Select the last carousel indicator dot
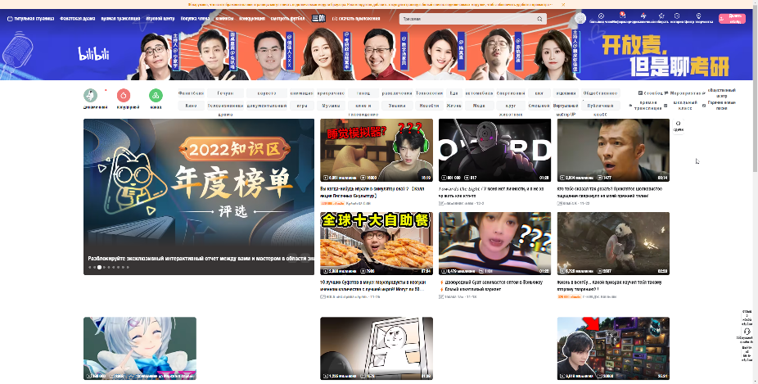This screenshot has height=384, width=758. [x=128, y=267]
